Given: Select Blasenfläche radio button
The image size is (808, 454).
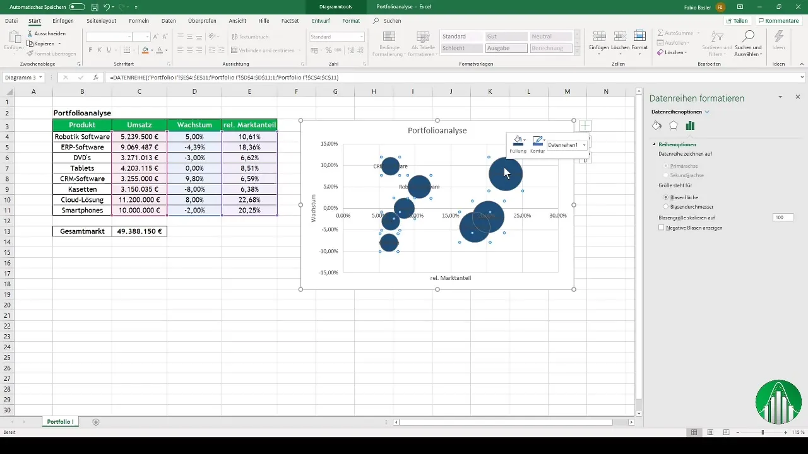Looking at the screenshot, I should (666, 197).
